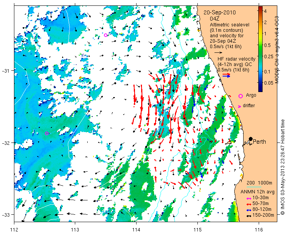
Task: Click the black altimetric velocity reference arrow
Action: click(218, 52)
